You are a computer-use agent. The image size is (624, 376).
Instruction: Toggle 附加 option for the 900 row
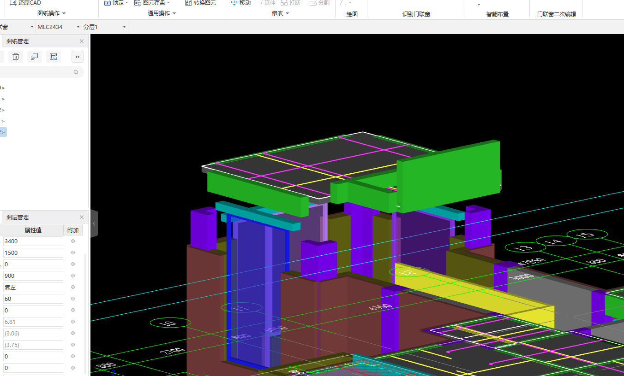pyautogui.click(x=73, y=276)
